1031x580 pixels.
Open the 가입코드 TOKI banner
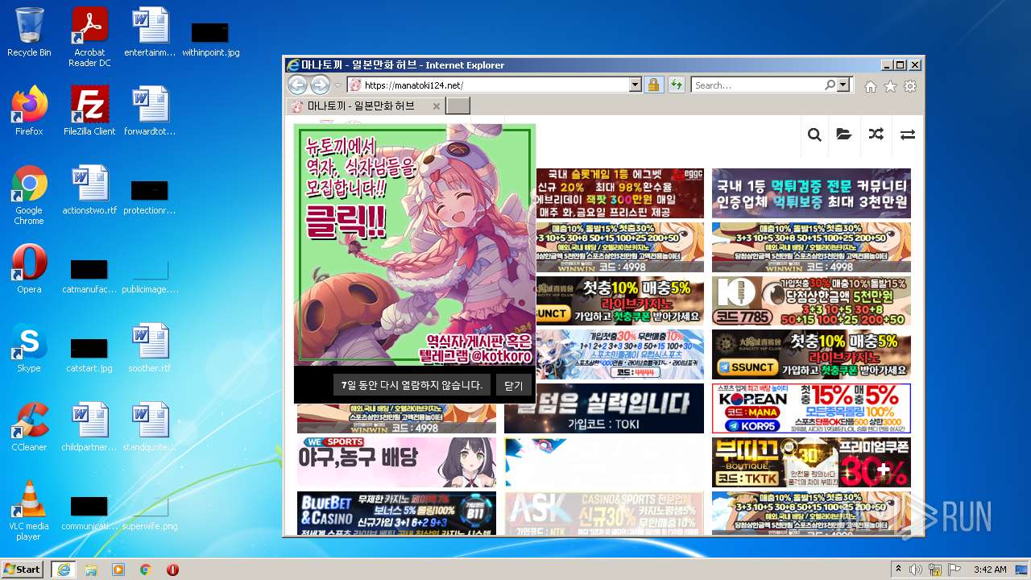point(604,408)
